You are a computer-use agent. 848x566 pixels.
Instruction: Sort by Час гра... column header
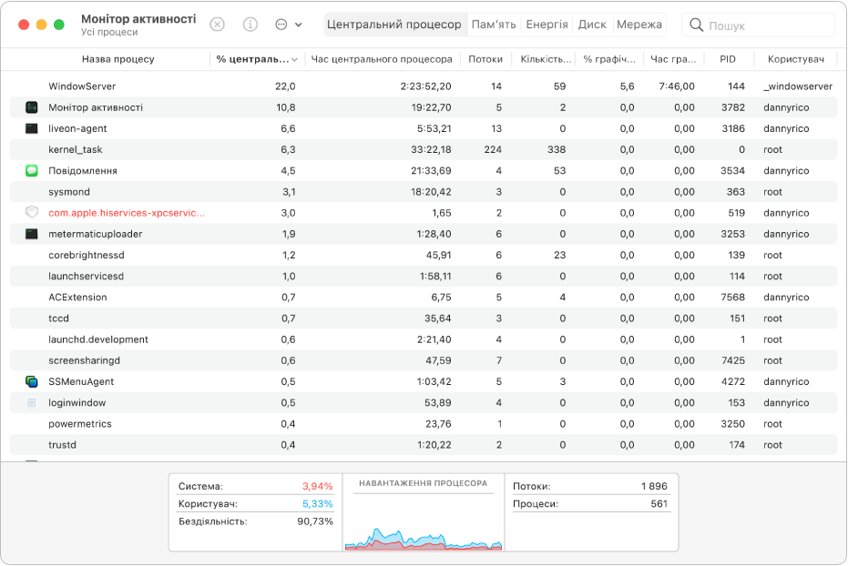673,59
